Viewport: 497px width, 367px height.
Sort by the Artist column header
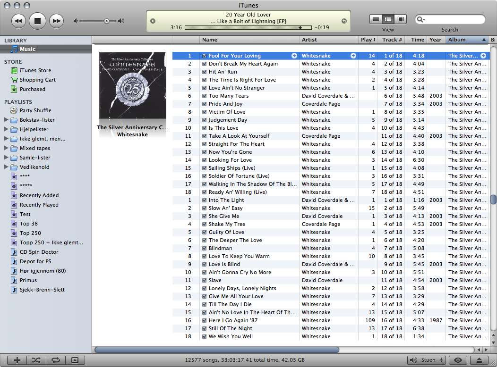(329, 40)
